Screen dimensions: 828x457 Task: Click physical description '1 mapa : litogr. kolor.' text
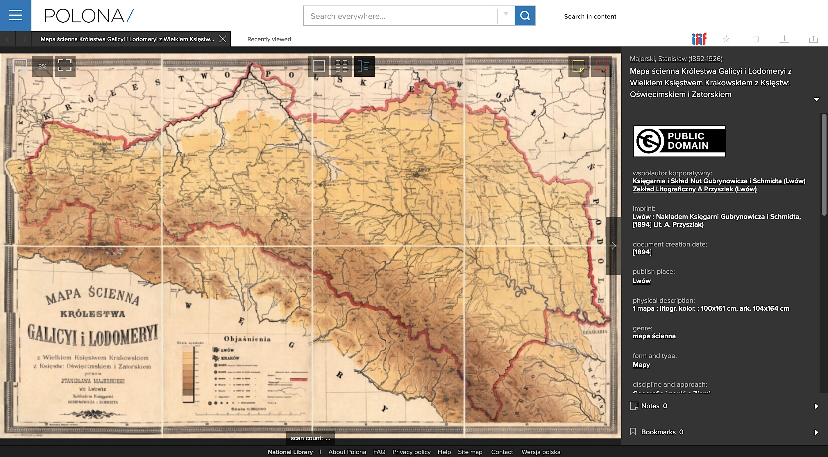[711, 308]
